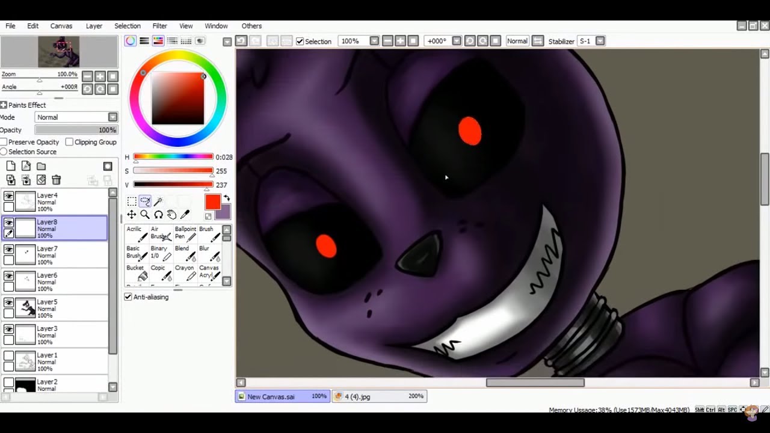Choose the Ballpoint Pen tool
This screenshot has width=770, height=433.
[185, 233]
